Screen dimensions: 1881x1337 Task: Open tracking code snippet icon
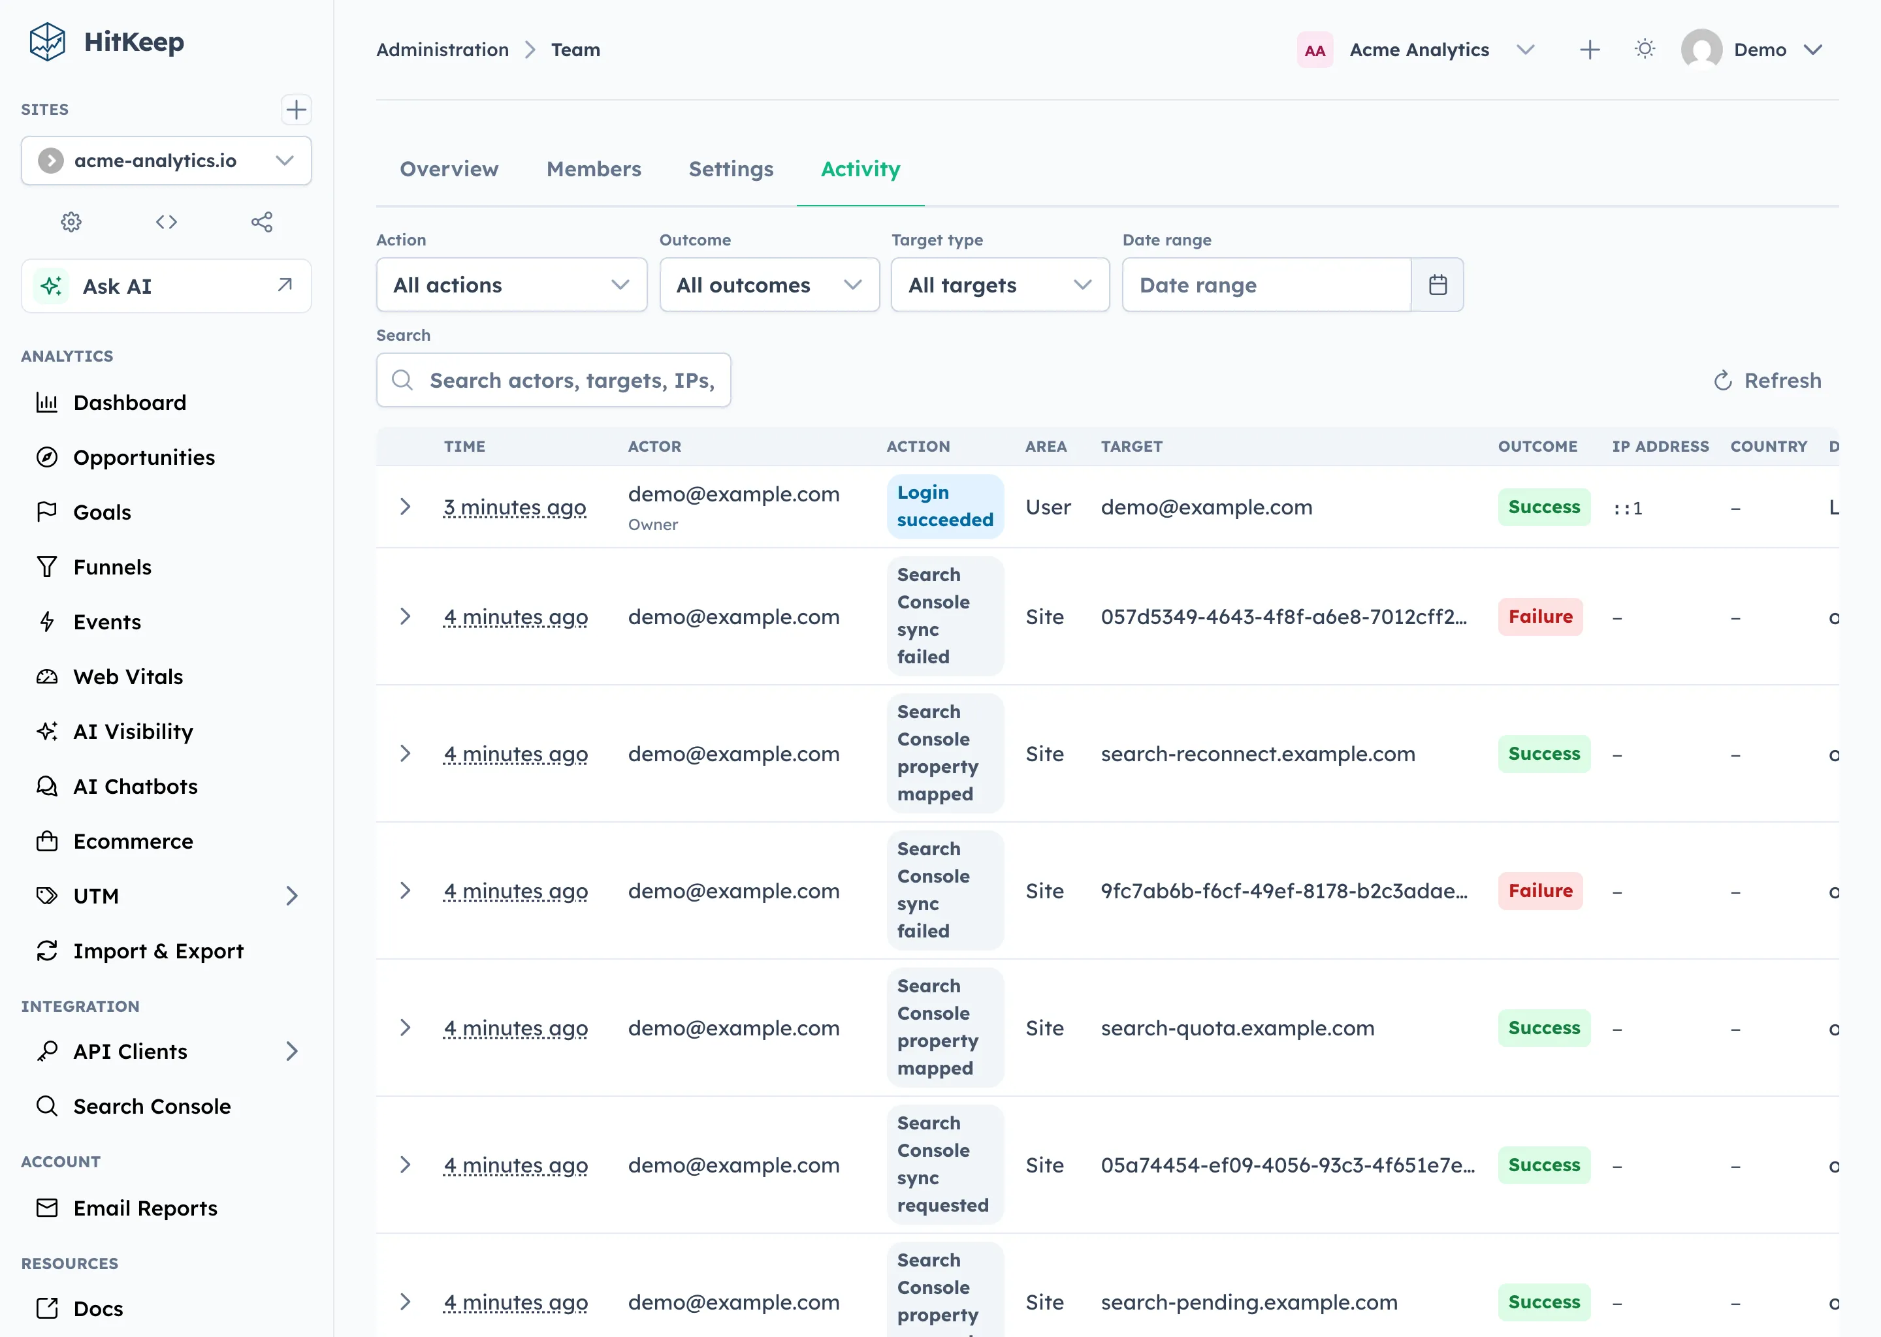[167, 221]
